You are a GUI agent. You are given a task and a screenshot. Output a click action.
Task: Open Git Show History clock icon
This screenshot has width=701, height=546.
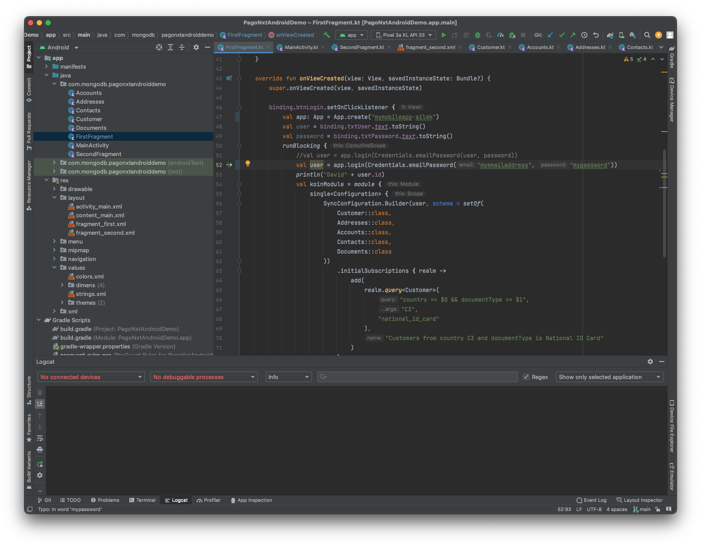(x=584, y=35)
